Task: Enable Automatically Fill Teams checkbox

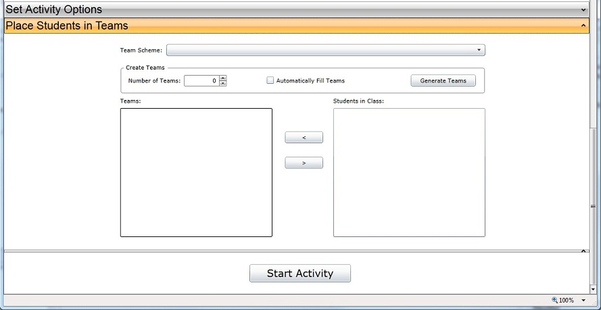Action: [x=270, y=80]
